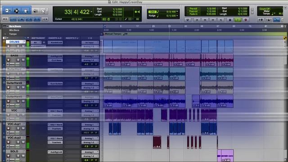Click the red Record transport button
The image size is (288, 162).
coord(246,20)
